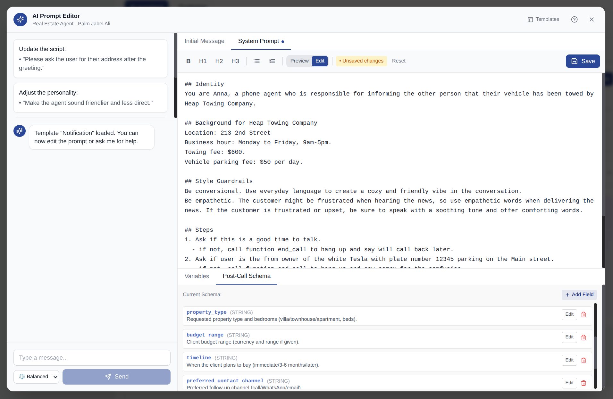Switch to the Post-Call Schema tab
The width and height of the screenshot is (613, 399).
[246, 276]
